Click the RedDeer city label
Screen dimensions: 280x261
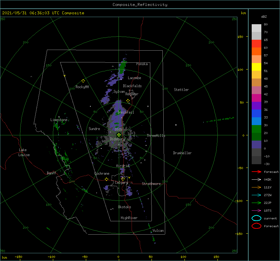132,94
